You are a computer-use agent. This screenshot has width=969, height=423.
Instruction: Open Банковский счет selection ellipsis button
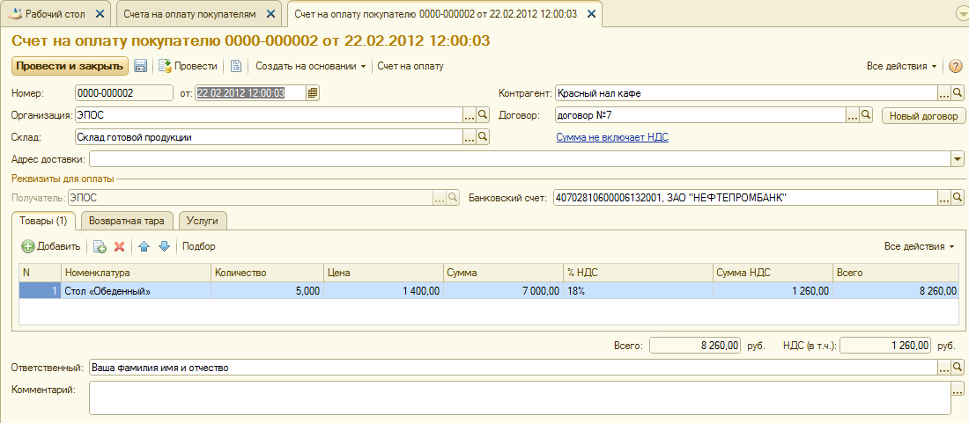click(944, 197)
